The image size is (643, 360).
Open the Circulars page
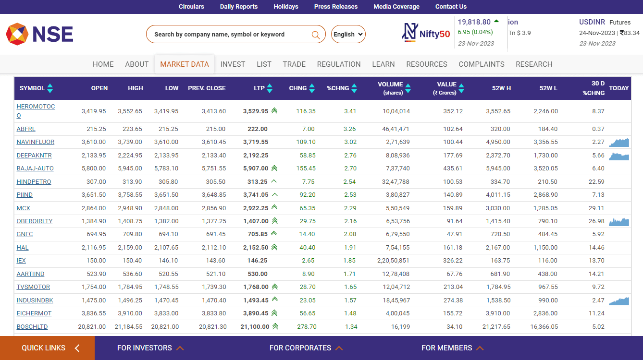[x=191, y=6]
